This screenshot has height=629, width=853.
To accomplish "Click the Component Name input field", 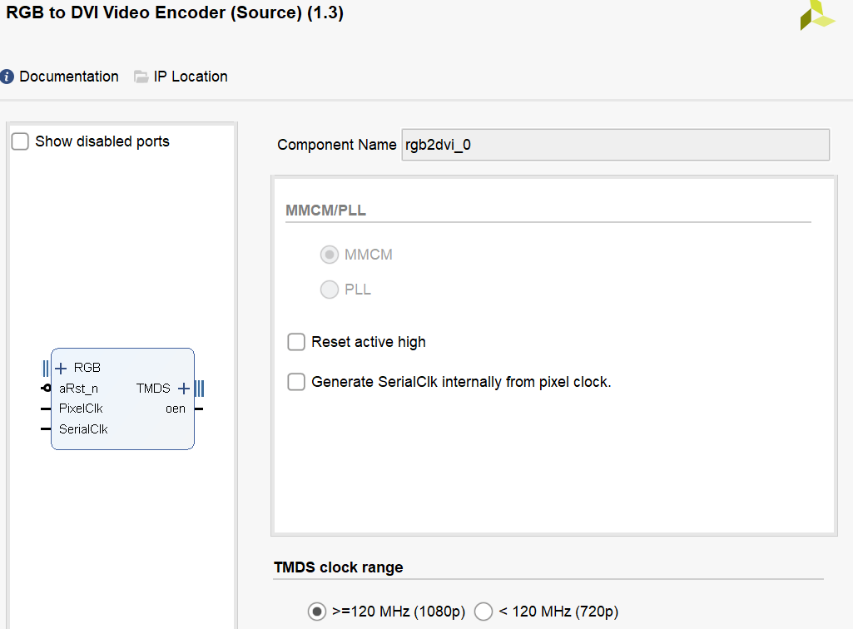I will pos(615,145).
